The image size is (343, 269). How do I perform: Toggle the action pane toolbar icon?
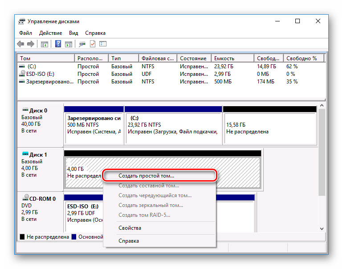pyautogui.click(x=69, y=44)
